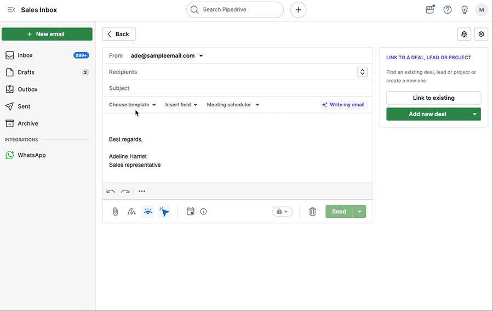The height and width of the screenshot is (311, 493).
Task: Open the From address dropdown
Action: tap(167, 56)
